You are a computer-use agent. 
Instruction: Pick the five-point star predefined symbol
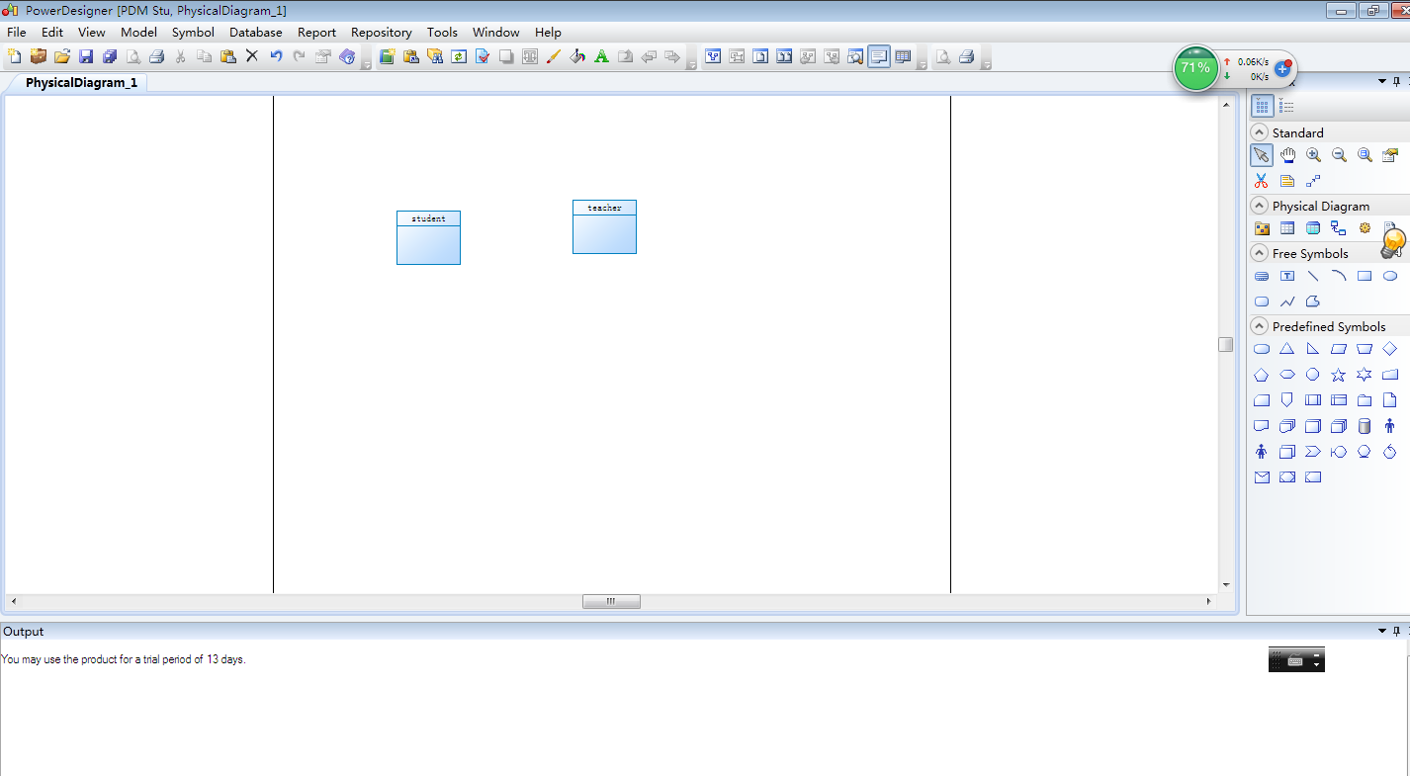coord(1339,375)
